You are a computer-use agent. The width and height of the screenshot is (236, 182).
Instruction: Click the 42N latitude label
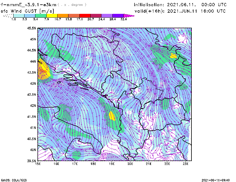tap(33, 106)
